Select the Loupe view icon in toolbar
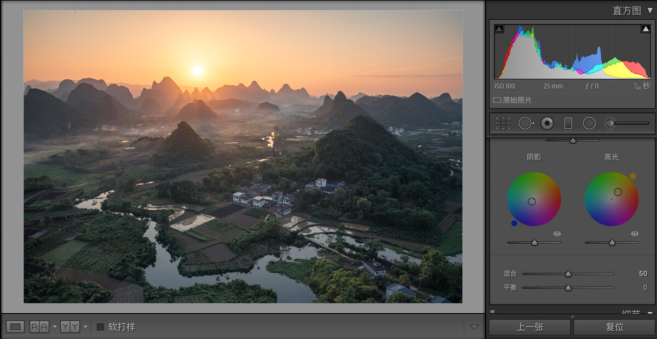The height and width of the screenshot is (339, 657). 15,327
